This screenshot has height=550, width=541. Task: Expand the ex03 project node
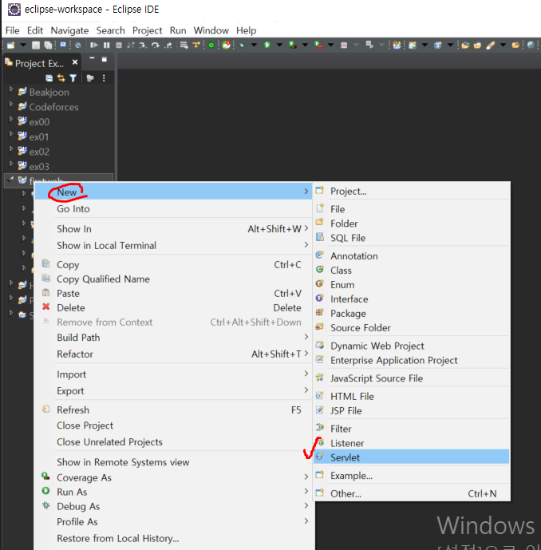[x=11, y=164]
